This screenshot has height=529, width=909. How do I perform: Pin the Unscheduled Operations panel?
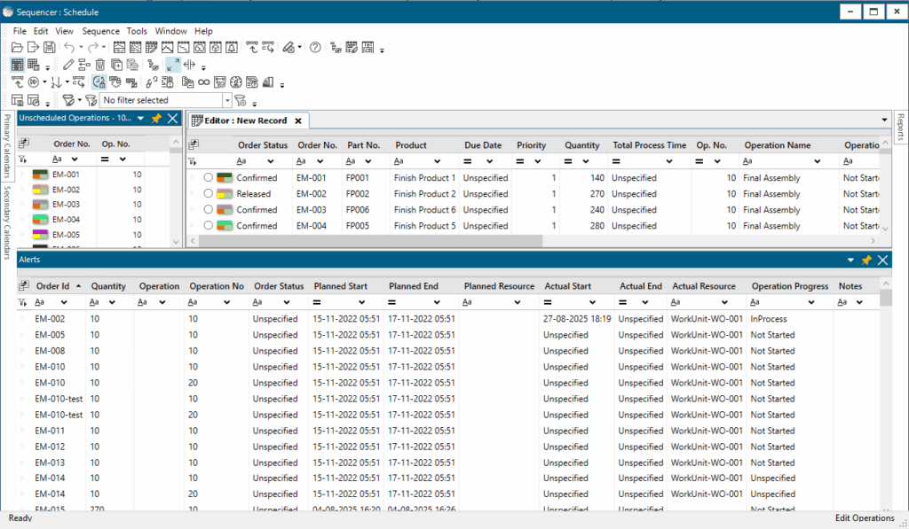[155, 118]
